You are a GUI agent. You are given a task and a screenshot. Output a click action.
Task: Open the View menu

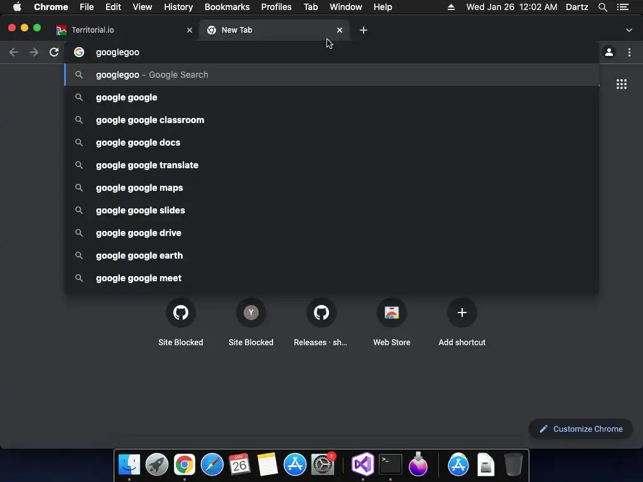point(143,7)
